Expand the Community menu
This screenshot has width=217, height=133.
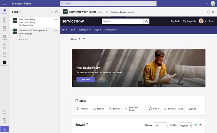[111, 30]
